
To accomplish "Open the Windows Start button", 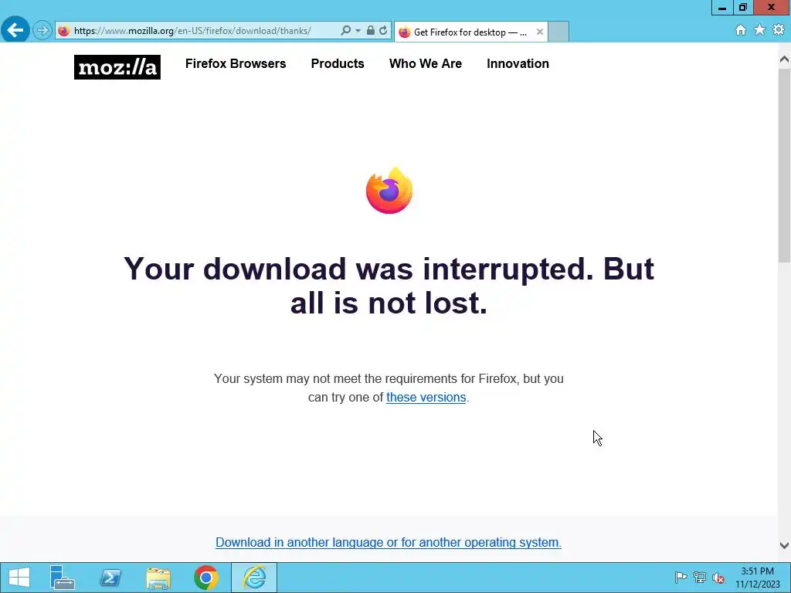I will 19,578.
